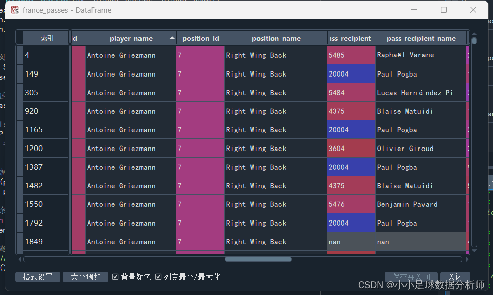Click the cell 'Lucas Hernández Pi'
Image resolution: width=493 pixels, height=295 pixels.
pyautogui.click(x=420, y=92)
